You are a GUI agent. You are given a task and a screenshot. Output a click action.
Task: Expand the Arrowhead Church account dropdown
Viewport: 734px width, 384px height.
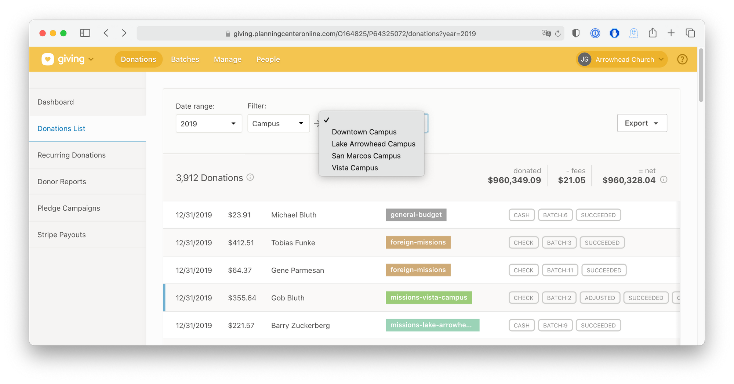tap(621, 59)
